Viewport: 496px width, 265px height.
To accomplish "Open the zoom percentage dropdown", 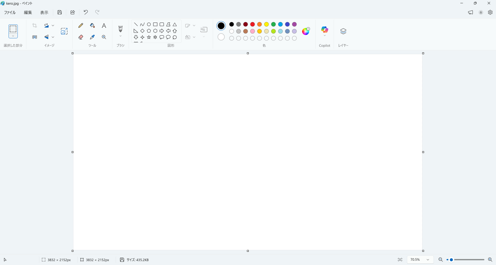I will pyautogui.click(x=428, y=260).
